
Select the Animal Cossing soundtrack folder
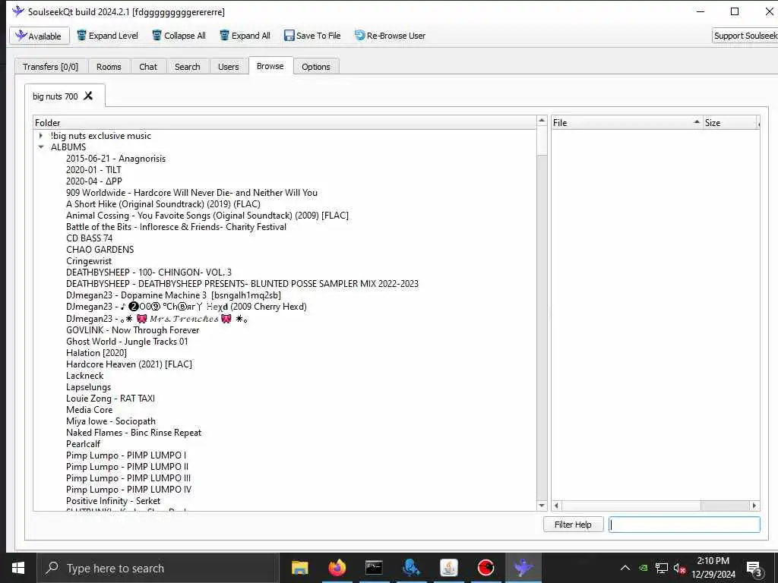(207, 216)
